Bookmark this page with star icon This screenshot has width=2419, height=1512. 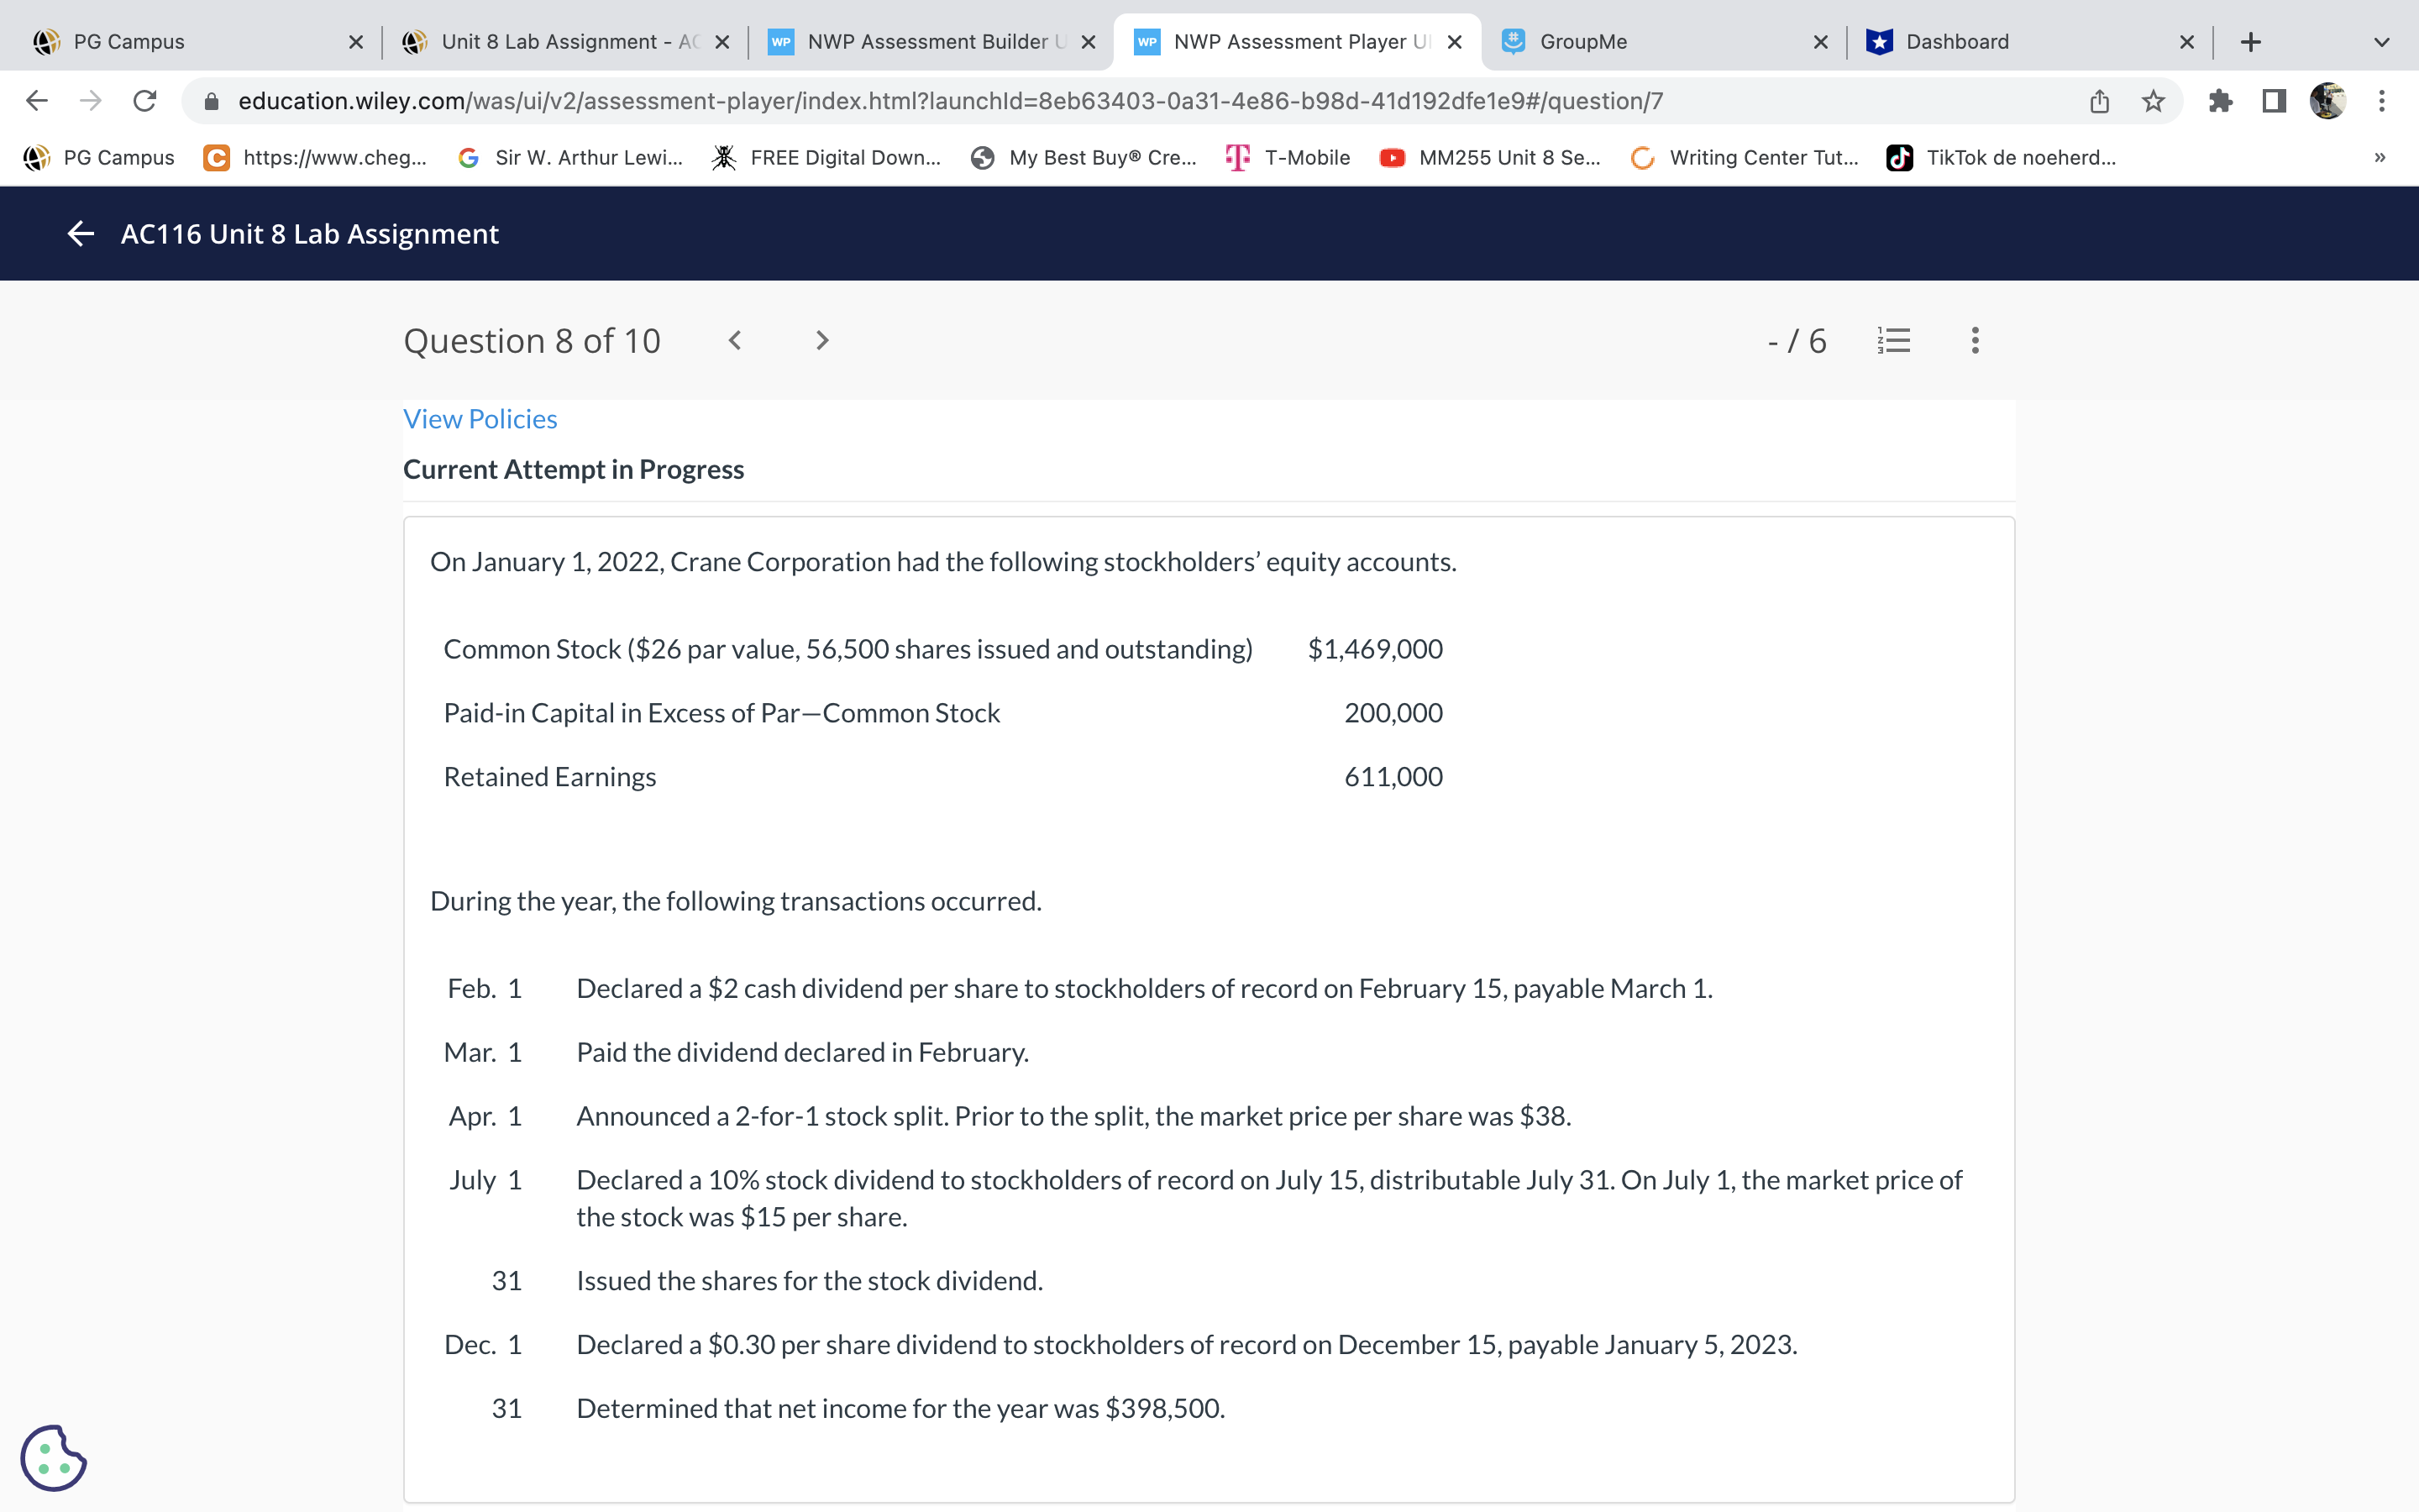(2153, 101)
